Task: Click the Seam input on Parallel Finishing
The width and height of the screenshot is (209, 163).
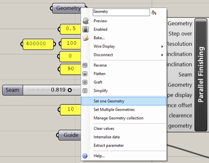Action: [185, 75]
